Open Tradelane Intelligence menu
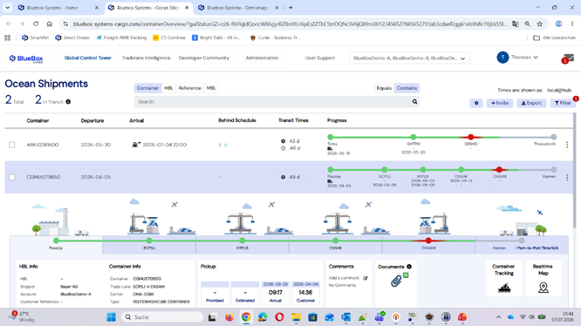 click(x=146, y=58)
